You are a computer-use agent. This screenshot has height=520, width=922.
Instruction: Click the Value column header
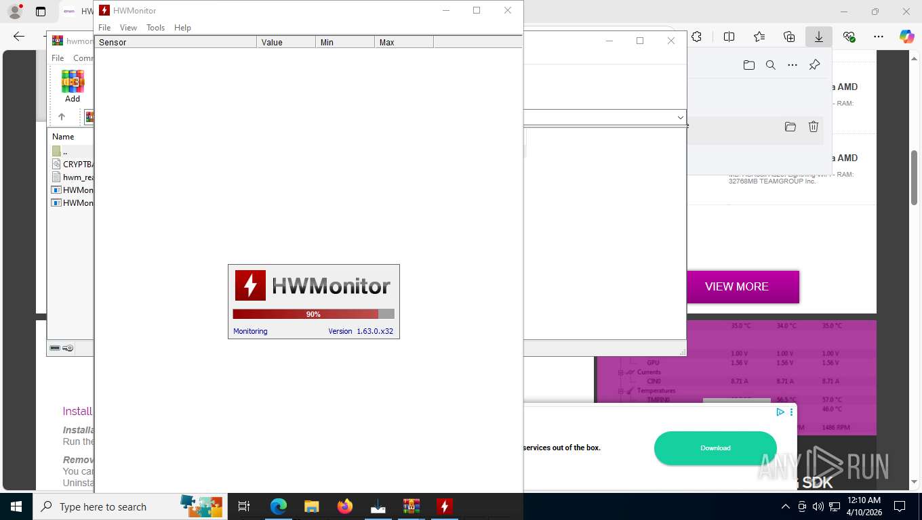click(x=286, y=42)
